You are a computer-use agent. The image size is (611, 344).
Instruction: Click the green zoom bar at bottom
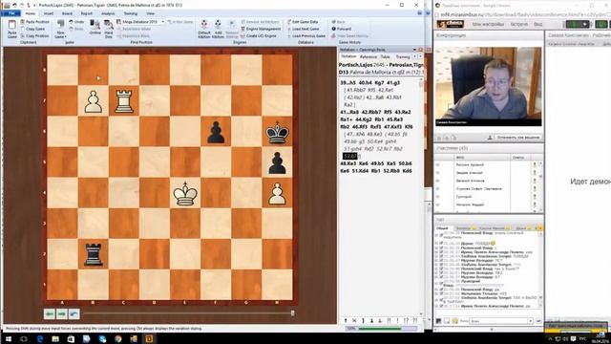click(380, 329)
